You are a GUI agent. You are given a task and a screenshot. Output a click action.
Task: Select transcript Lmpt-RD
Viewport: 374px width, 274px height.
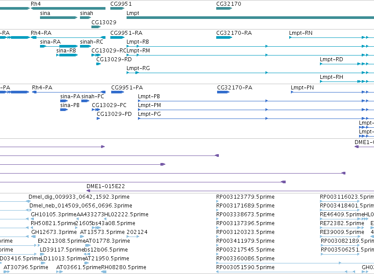(x=347, y=64)
